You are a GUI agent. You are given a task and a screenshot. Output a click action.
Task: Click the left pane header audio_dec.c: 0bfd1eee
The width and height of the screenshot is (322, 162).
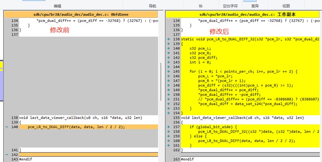click(x=81, y=15)
